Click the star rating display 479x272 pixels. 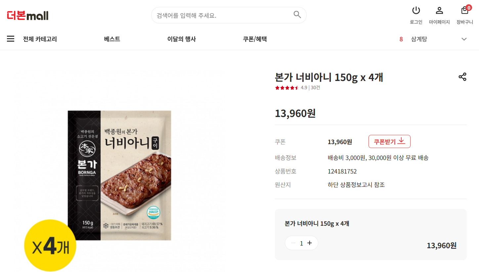coord(287,88)
